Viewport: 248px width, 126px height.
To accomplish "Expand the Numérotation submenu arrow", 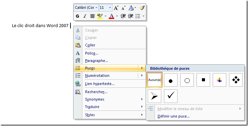I will pyautogui.click(x=142, y=76).
